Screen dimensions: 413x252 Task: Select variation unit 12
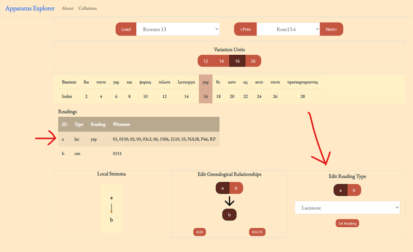pos(205,61)
